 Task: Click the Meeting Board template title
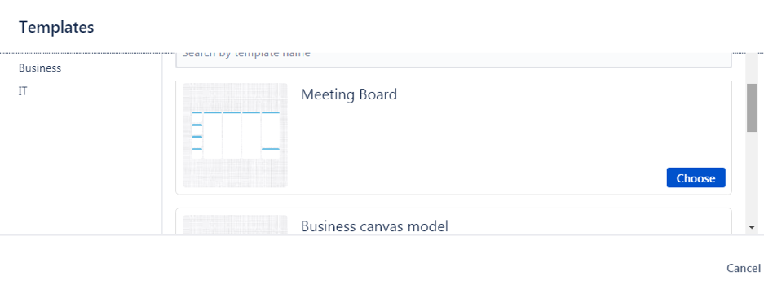[349, 94]
